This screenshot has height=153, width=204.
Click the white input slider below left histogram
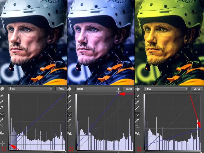pyautogui.click(x=65, y=152)
